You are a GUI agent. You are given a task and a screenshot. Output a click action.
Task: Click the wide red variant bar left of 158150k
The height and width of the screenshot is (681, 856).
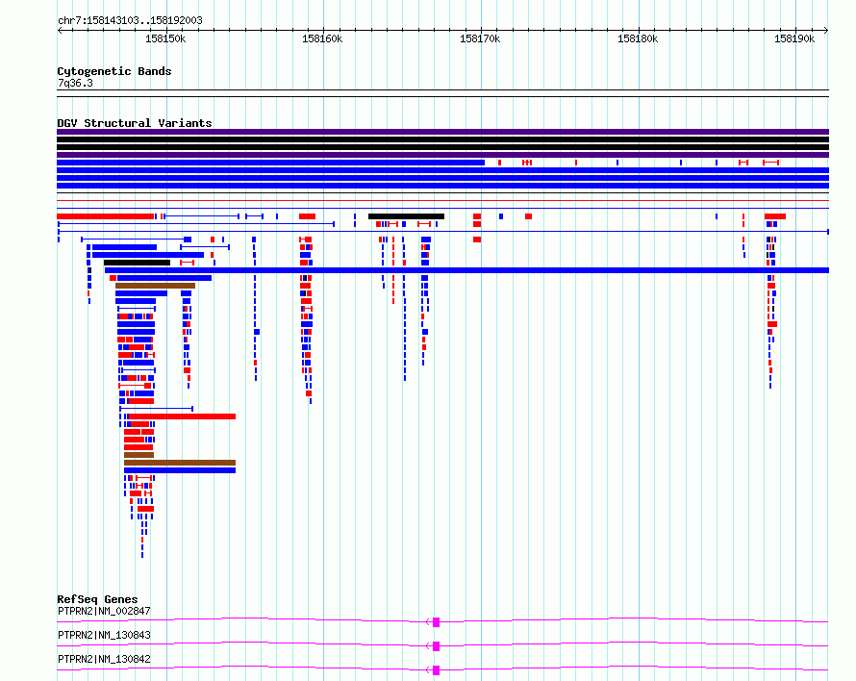[x=106, y=216]
